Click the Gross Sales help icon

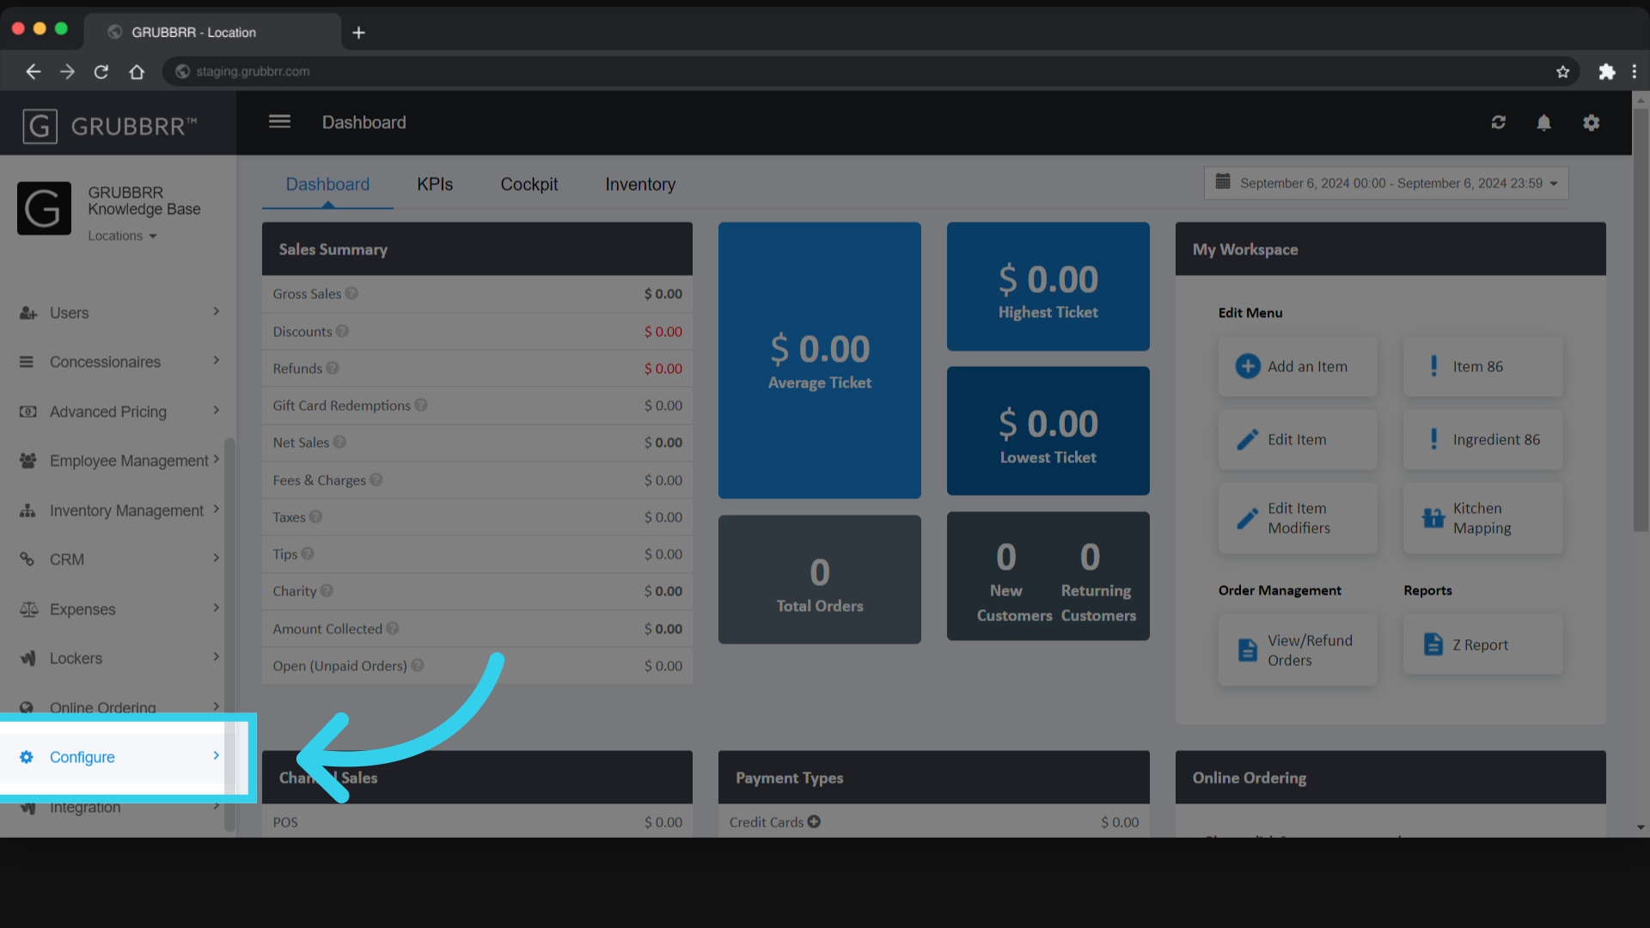[351, 293]
